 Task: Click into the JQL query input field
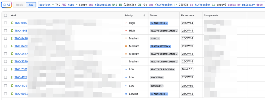pyautogui.click(x=151, y=5)
